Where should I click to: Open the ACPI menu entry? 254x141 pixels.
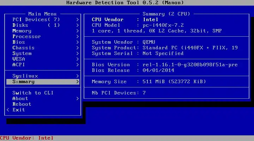point(43,65)
